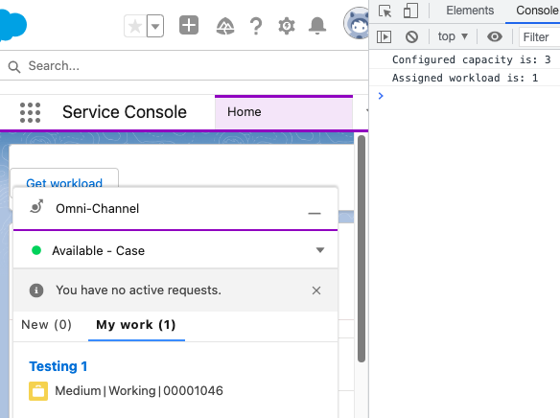
Task: Show the console sidebar
Action: tap(384, 36)
